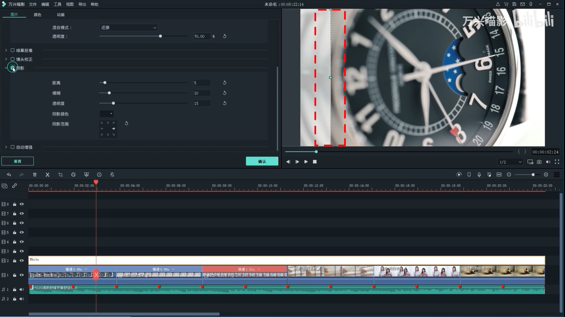565x317 pixels.
Task: Select the White clip on track 2
Action: tap(287, 260)
